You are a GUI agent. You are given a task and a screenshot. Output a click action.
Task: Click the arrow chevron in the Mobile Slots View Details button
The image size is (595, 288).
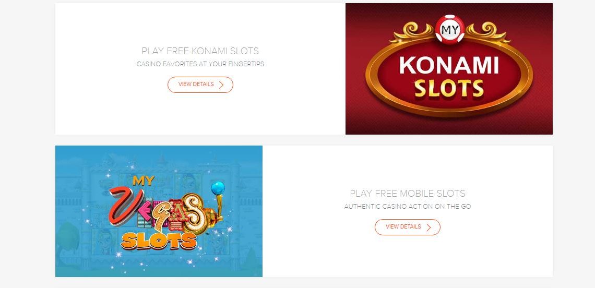(x=429, y=227)
